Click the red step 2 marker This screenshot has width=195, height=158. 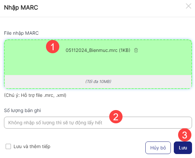point(116,117)
